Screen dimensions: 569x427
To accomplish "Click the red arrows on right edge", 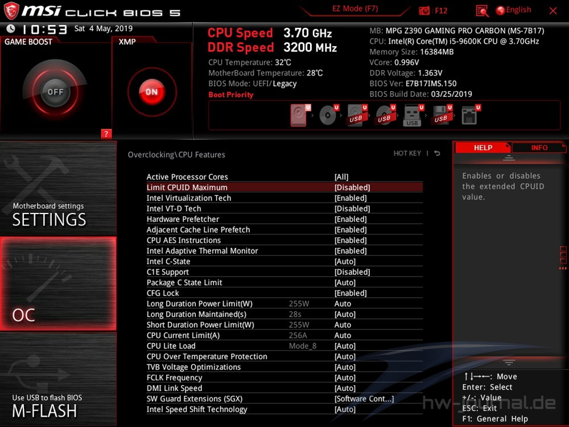I will coord(563,268).
